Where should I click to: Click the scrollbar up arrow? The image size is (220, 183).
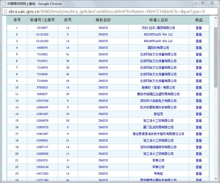tap(216, 18)
